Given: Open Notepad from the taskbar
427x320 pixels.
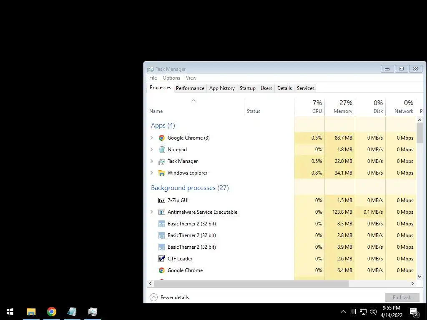Looking at the screenshot, I should click(x=72, y=312).
